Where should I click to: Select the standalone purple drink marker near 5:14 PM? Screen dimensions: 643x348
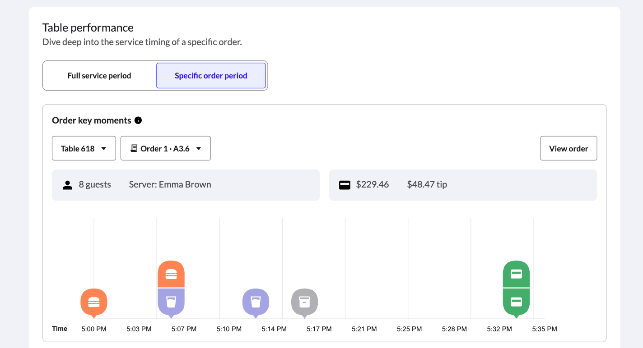tap(256, 302)
